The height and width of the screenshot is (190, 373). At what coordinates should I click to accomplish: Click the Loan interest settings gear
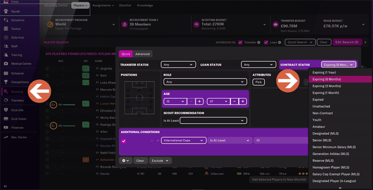[x=280, y=43]
